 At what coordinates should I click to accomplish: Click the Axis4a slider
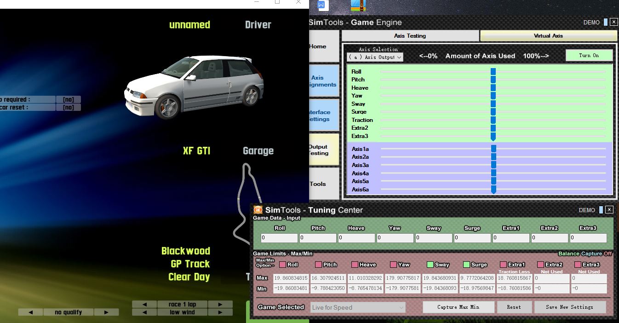coord(493,173)
